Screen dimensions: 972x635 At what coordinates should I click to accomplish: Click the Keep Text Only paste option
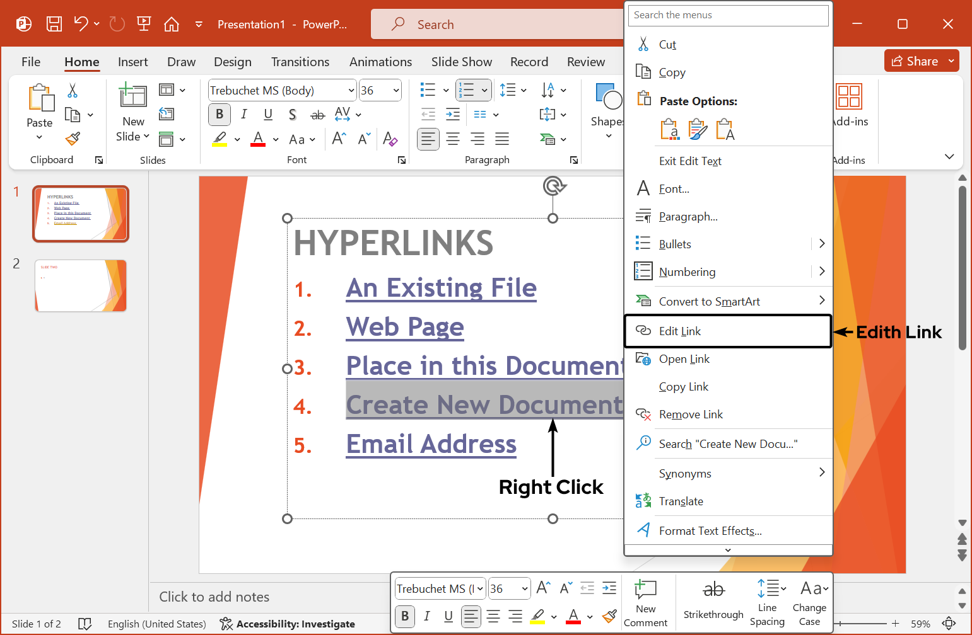point(725,129)
